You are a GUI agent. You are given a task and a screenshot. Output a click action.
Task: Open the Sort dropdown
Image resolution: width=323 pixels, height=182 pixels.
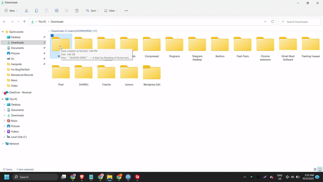92,11
